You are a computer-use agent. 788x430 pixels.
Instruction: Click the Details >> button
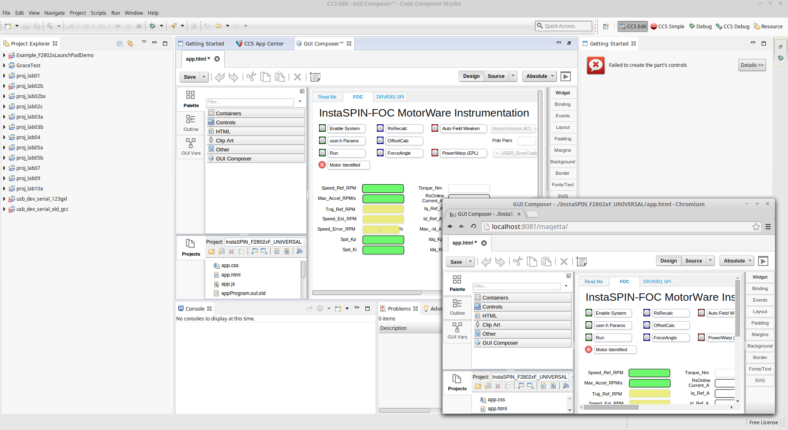(752, 65)
